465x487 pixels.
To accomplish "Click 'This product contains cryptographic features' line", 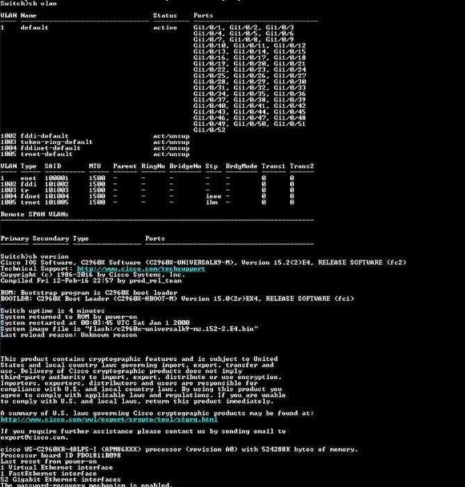I will tap(139, 359).
